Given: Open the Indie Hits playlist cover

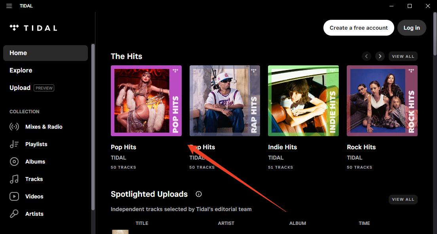Looking at the screenshot, I should click(x=303, y=101).
